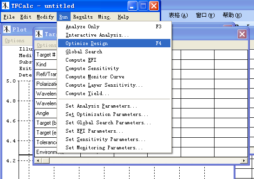Open Set Sensitivity Parameters...
Viewport: 254px width, 179px height.
point(114,139)
